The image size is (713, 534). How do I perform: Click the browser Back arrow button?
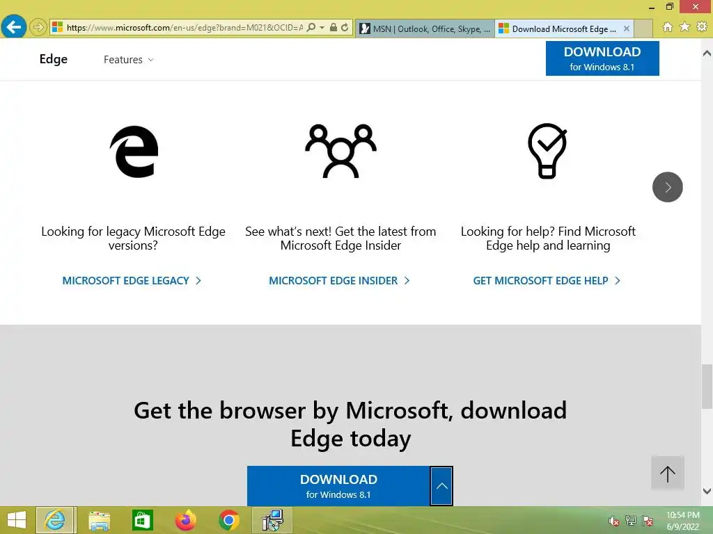(13, 27)
